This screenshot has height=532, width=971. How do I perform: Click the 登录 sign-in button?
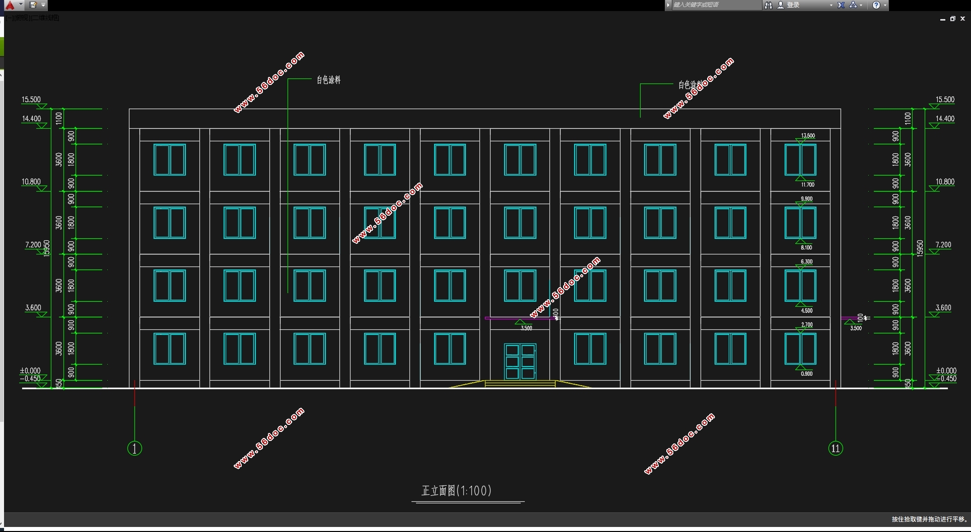pyautogui.click(x=793, y=5)
